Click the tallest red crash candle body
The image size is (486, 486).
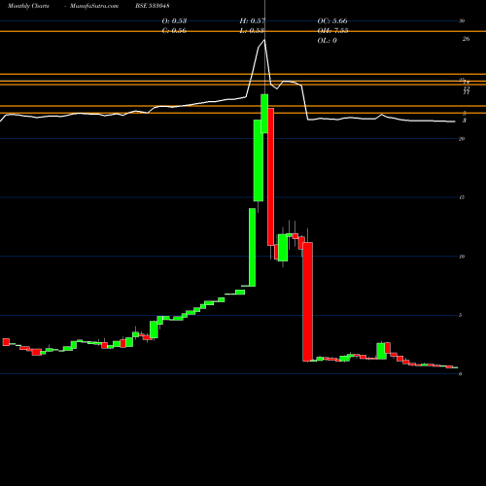click(x=271, y=177)
